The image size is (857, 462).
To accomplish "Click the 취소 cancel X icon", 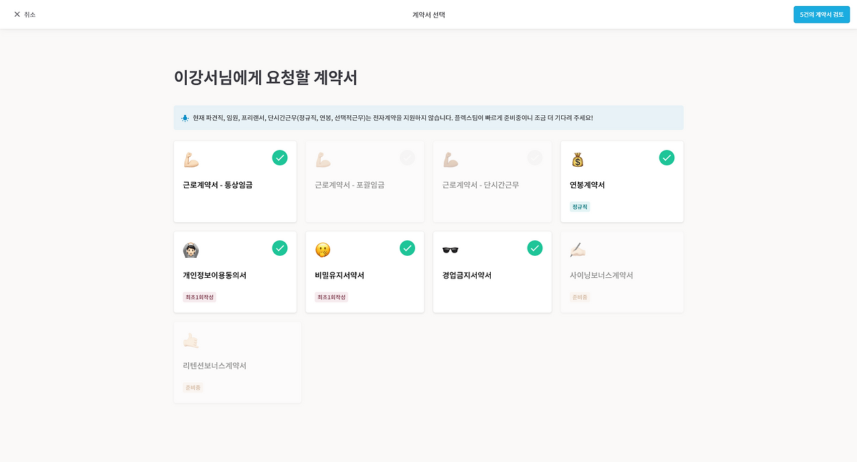I will [x=17, y=14].
